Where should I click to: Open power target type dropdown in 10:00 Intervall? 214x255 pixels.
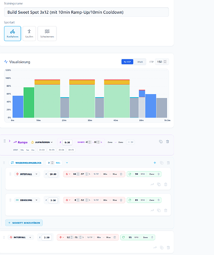(x=68, y=174)
